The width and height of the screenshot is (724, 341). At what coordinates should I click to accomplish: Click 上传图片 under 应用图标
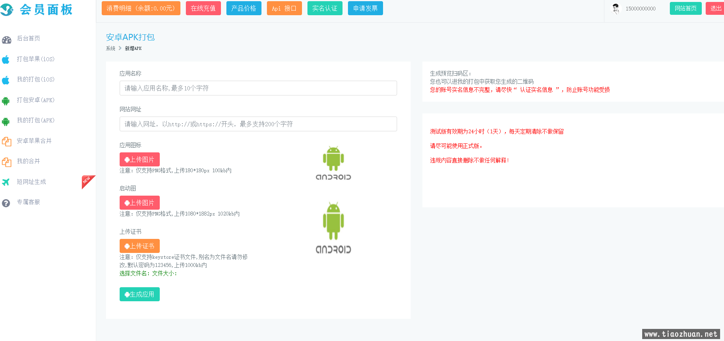click(140, 159)
